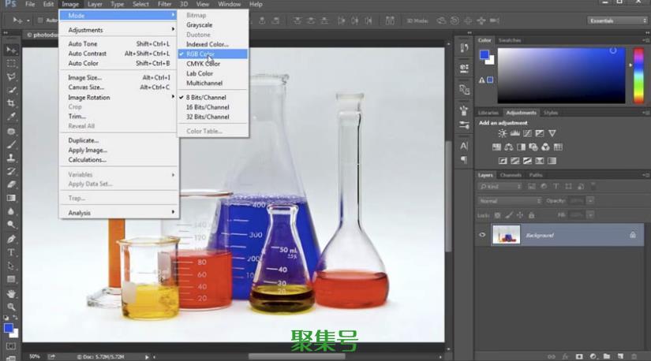Open the Normal blend mode dropdown
This screenshot has height=361, width=651.
point(510,201)
